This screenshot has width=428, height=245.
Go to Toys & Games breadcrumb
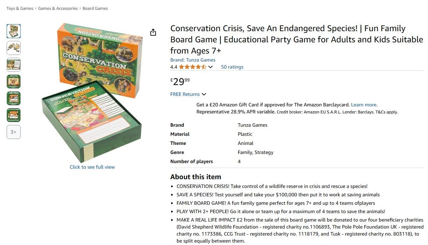click(20, 8)
